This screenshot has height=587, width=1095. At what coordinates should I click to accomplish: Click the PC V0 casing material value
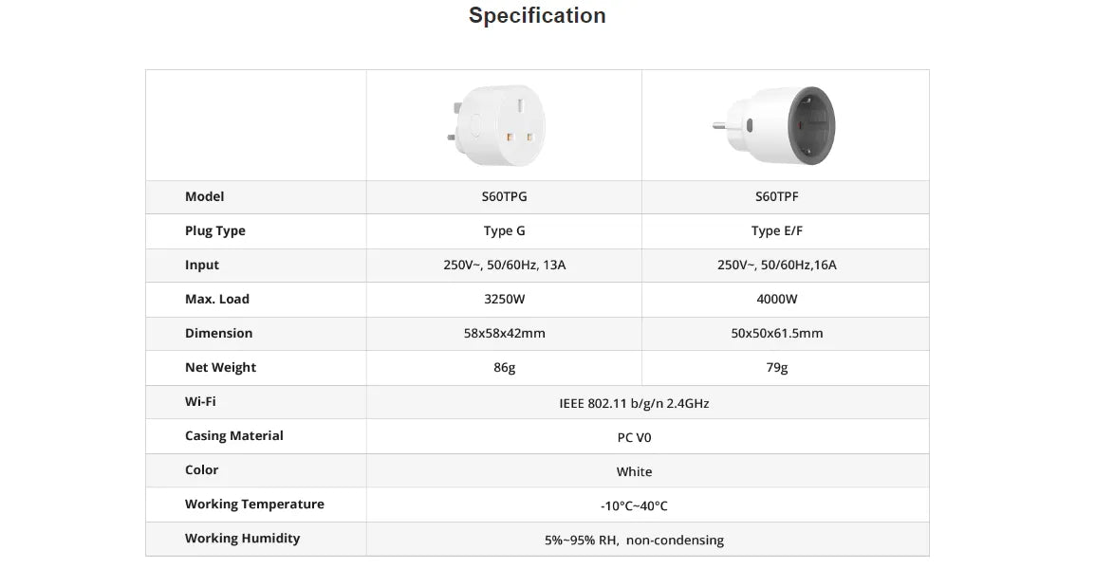click(634, 438)
